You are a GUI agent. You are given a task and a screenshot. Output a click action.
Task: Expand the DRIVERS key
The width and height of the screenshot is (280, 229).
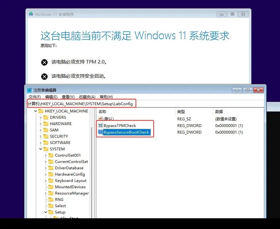(40, 118)
